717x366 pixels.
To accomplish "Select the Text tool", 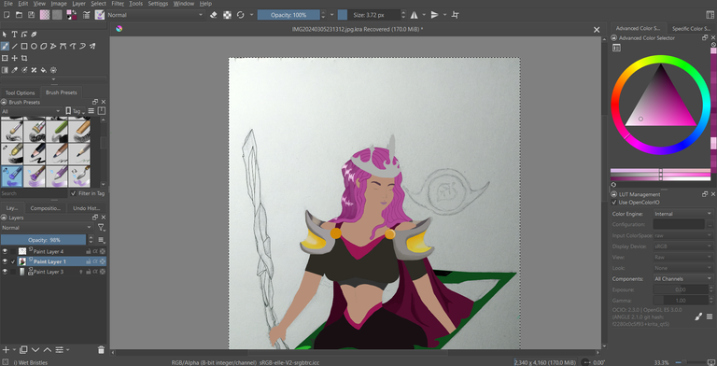I will pos(15,35).
